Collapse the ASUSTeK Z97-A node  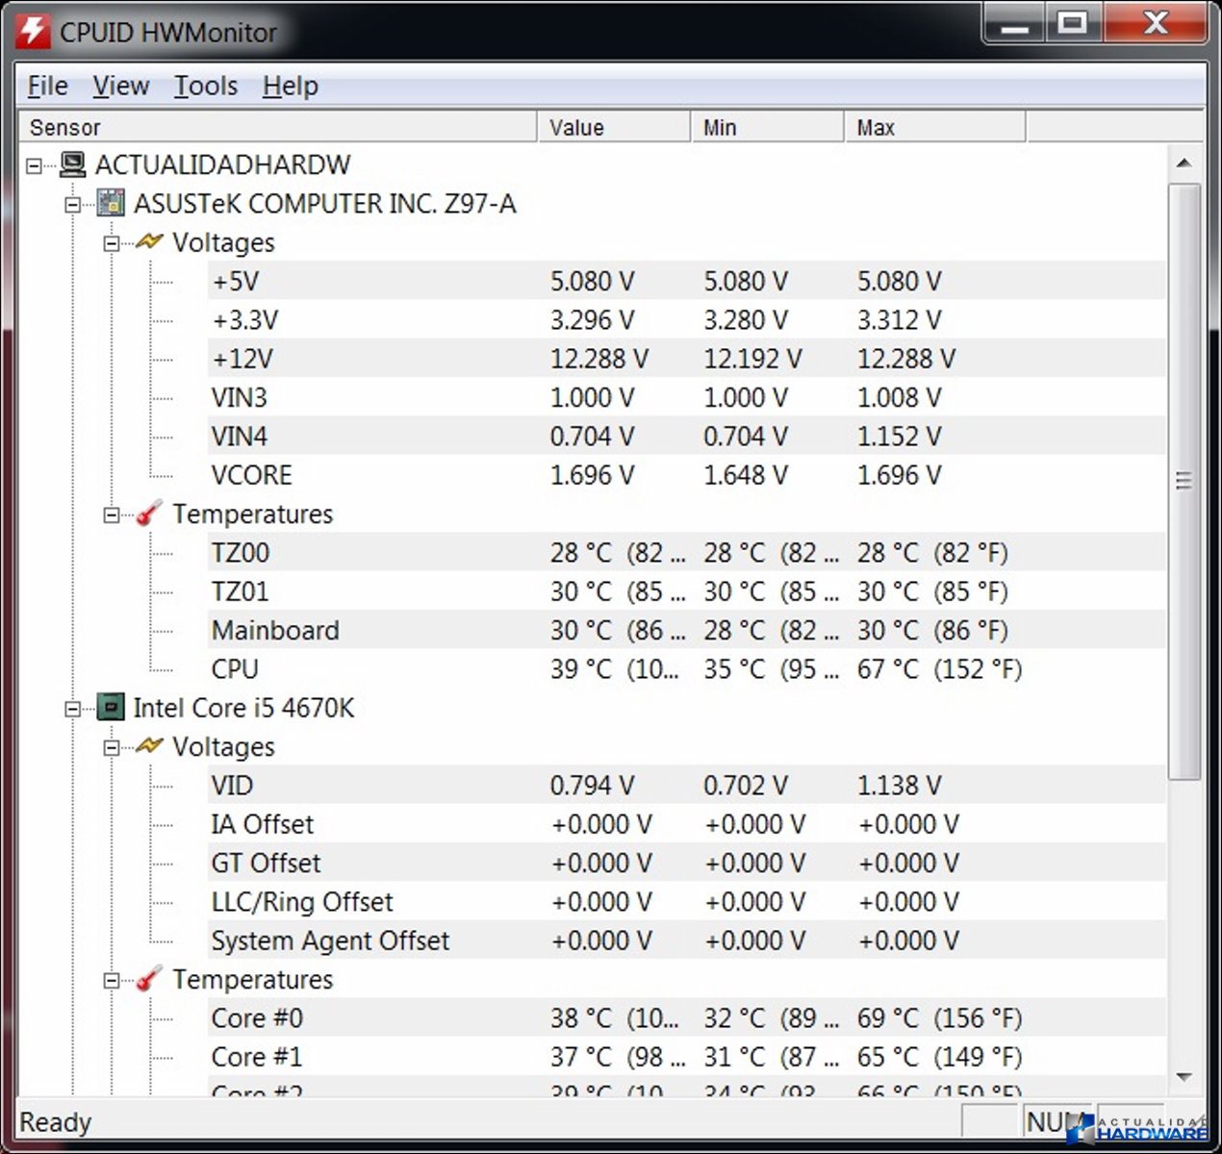[x=73, y=205]
